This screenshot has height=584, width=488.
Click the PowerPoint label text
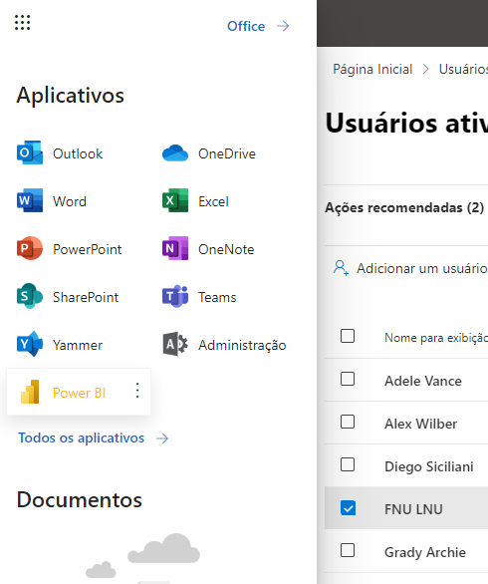(87, 249)
